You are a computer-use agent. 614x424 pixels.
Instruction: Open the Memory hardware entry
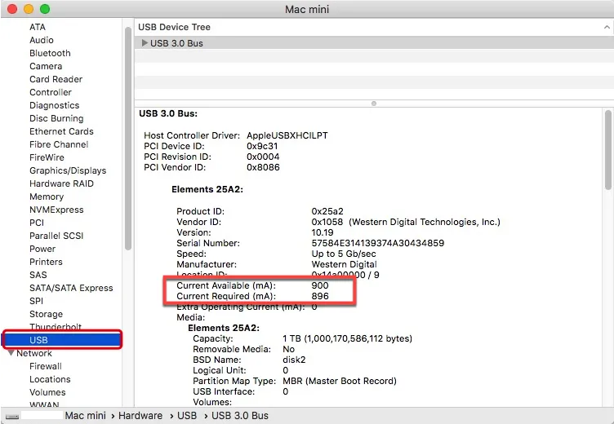pos(47,197)
